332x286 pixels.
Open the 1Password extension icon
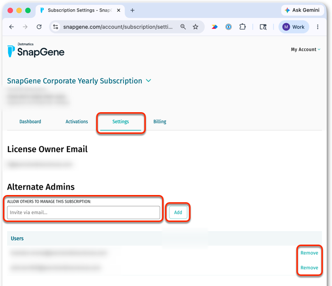[229, 27]
